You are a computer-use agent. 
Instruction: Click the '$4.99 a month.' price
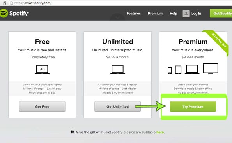tap(118, 57)
